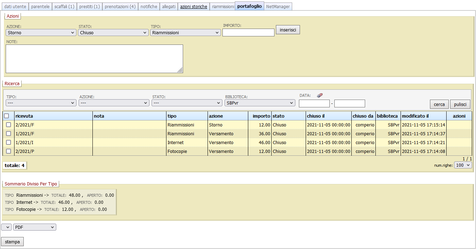This screenshot has height=249, width=476.
Task: Toggle the select-all checkbox in table header
Action: (x=6, y=116)
